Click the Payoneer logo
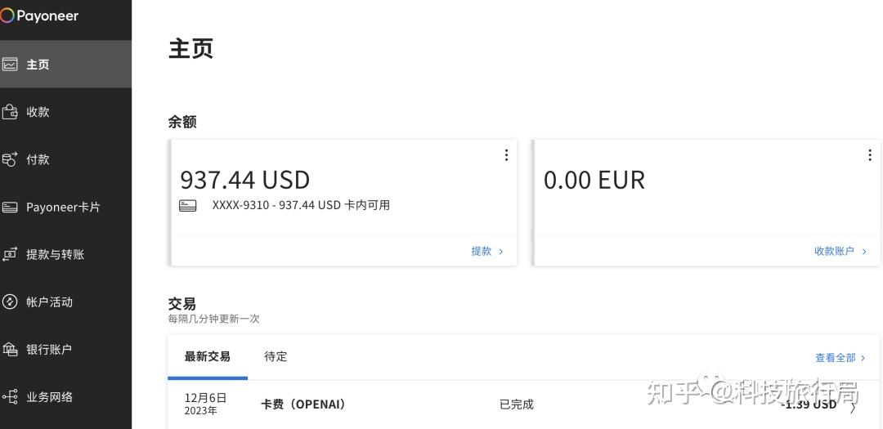The image size is (883, 429). (x=41, y=16)
